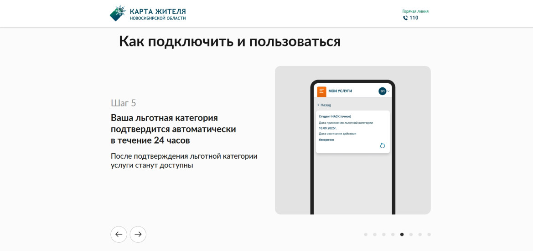Click the Студент НАСК card in phone mockup
This screenshot has height=251, width=533.
[353, 132]
